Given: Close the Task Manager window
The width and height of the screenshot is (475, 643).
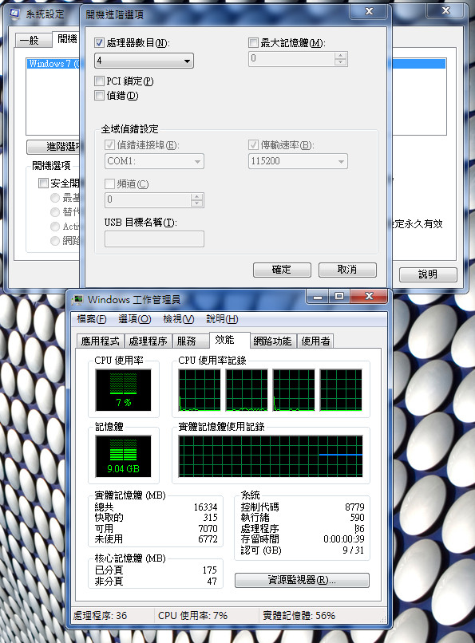Looking at the screenshot, I should pyautogui.click(x=369, y=297).
